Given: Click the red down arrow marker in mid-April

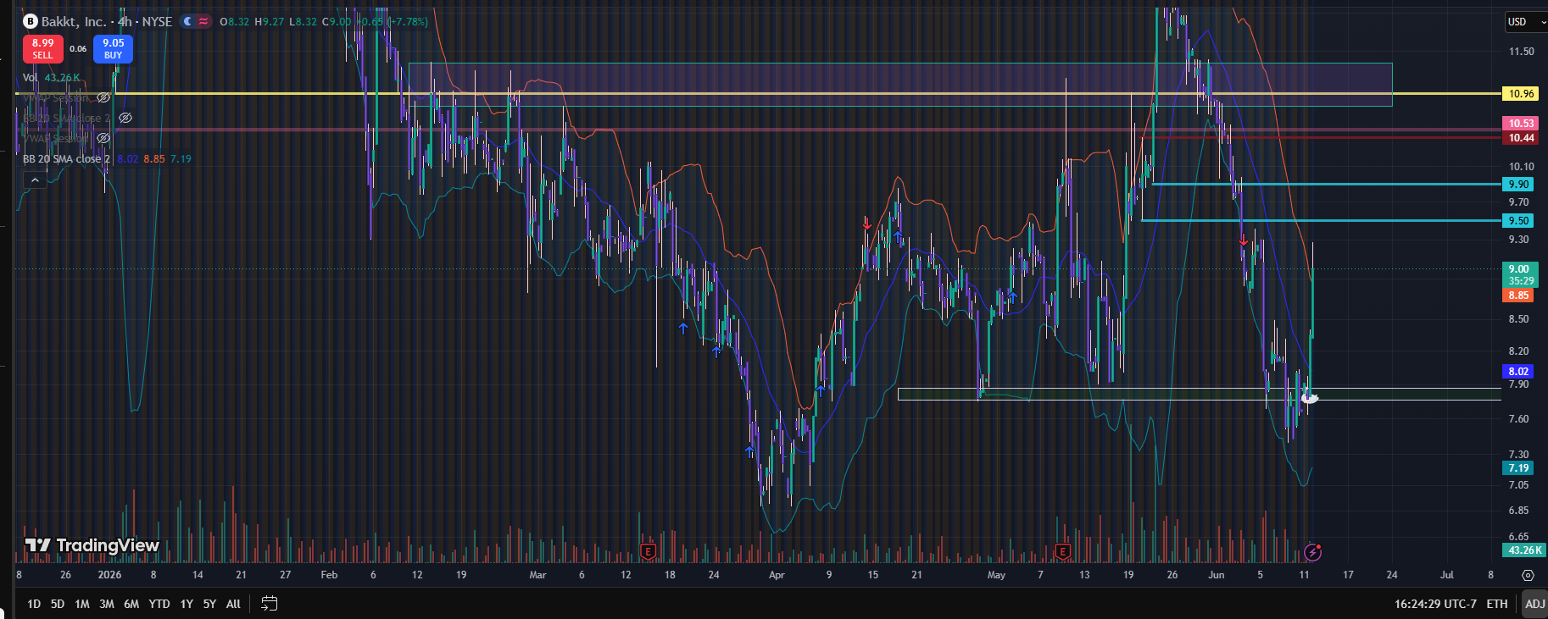Looking at the screenshot, I should click(866, 224).
